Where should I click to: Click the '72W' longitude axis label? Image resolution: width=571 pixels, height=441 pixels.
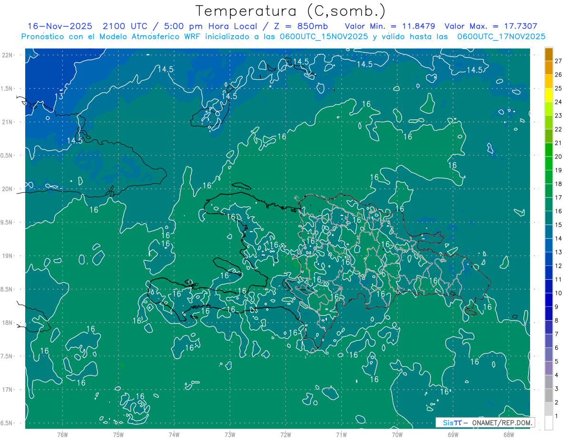point(285,434)
